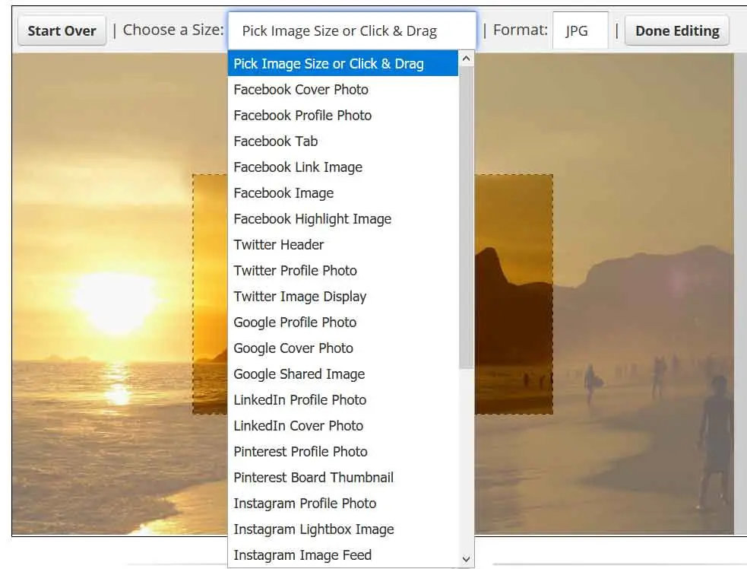
Task: Open the Choose a Size dropdown
Action: point(352,30)
